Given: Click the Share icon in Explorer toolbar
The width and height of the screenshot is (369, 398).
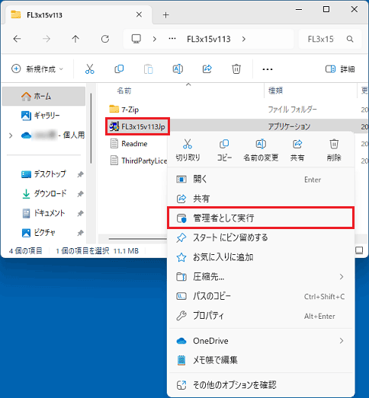Looking at the screenshot, I should 207,68.
